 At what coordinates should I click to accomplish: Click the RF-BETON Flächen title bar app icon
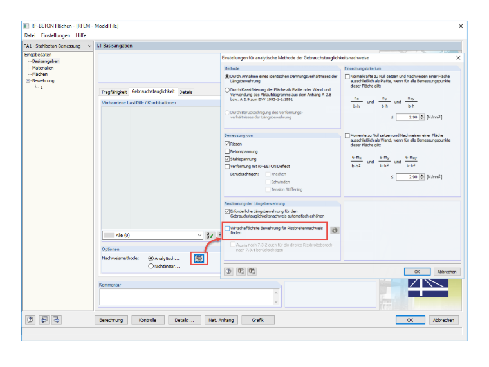(26, 26)
